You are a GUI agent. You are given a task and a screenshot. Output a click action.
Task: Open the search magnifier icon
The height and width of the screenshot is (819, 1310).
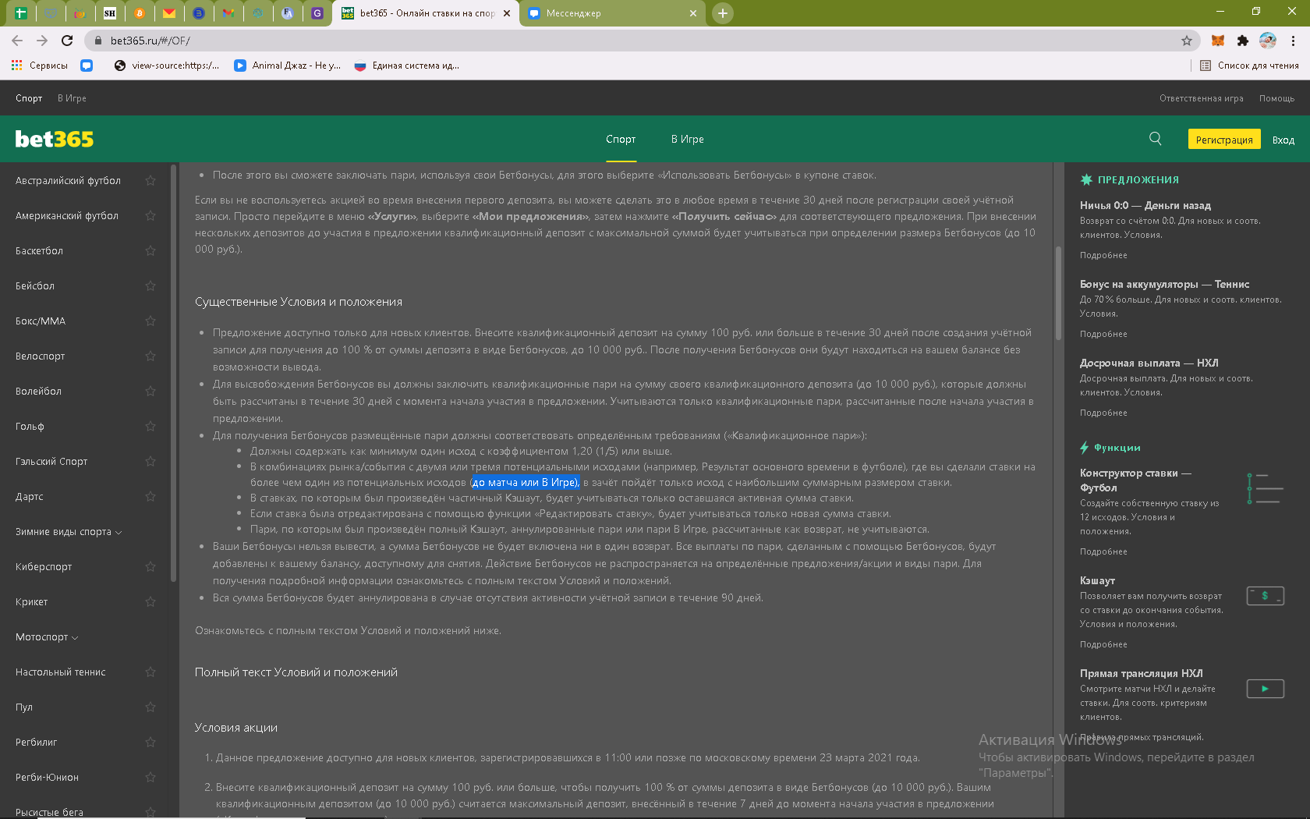click(x=1156, y=139)
